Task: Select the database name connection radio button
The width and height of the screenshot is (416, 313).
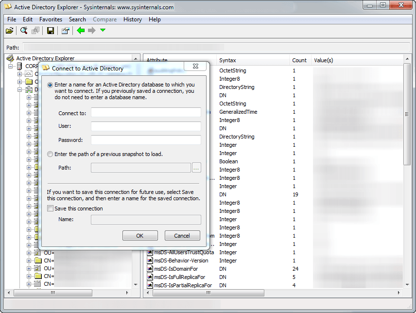Action: (x=49, y=85)
